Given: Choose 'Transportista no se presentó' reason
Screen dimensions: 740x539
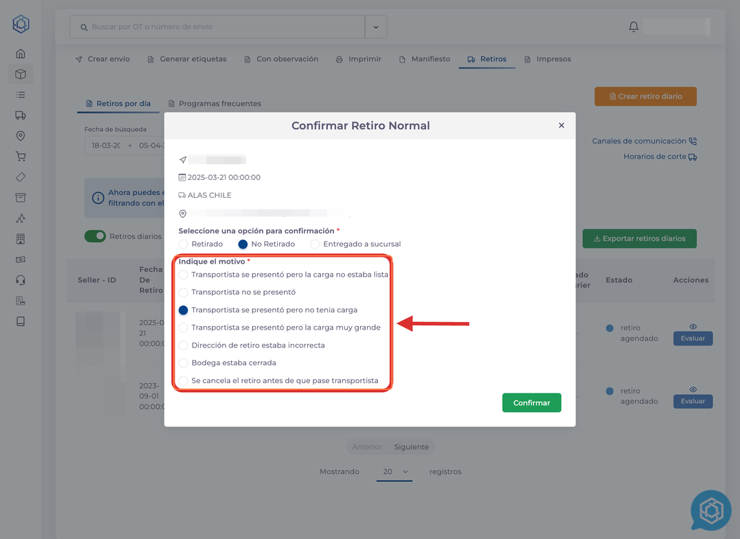Looking at the screenshot, I should click(x=183, y=293).
